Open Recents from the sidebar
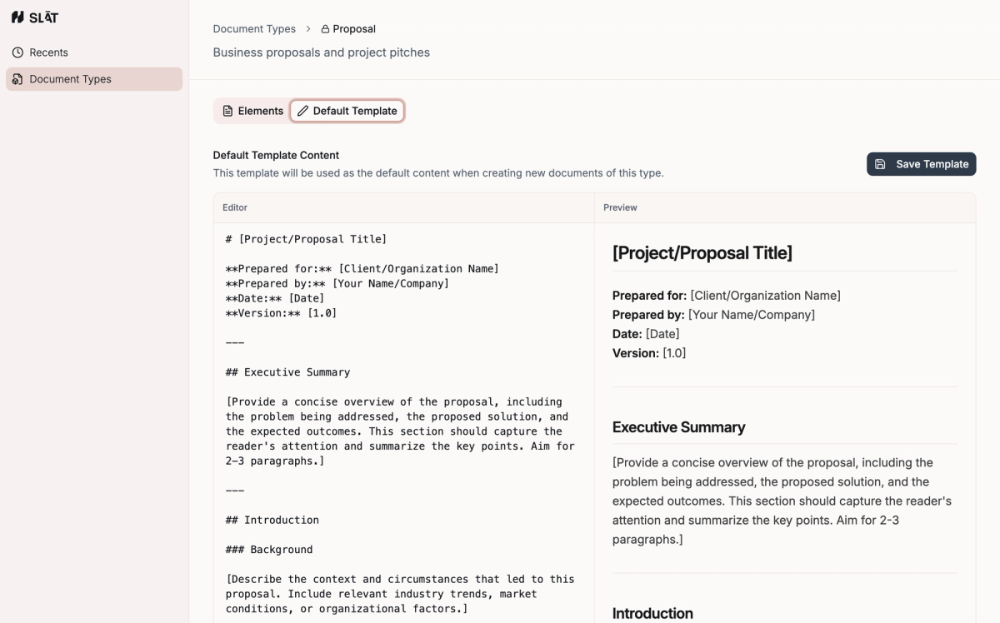1000x623 pixels. coord(48,52)
